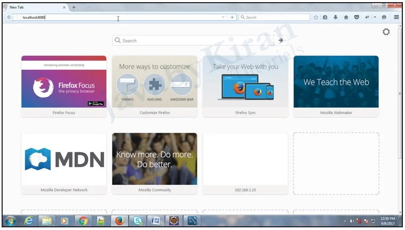Click the back arrow navigation button
This screenshot has width=405, height=230.
point(9,17)
